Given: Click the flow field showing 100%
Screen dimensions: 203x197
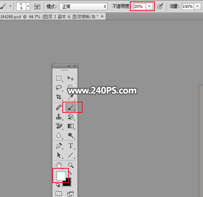Looking at the screenshot, I should tap(188, 6).
